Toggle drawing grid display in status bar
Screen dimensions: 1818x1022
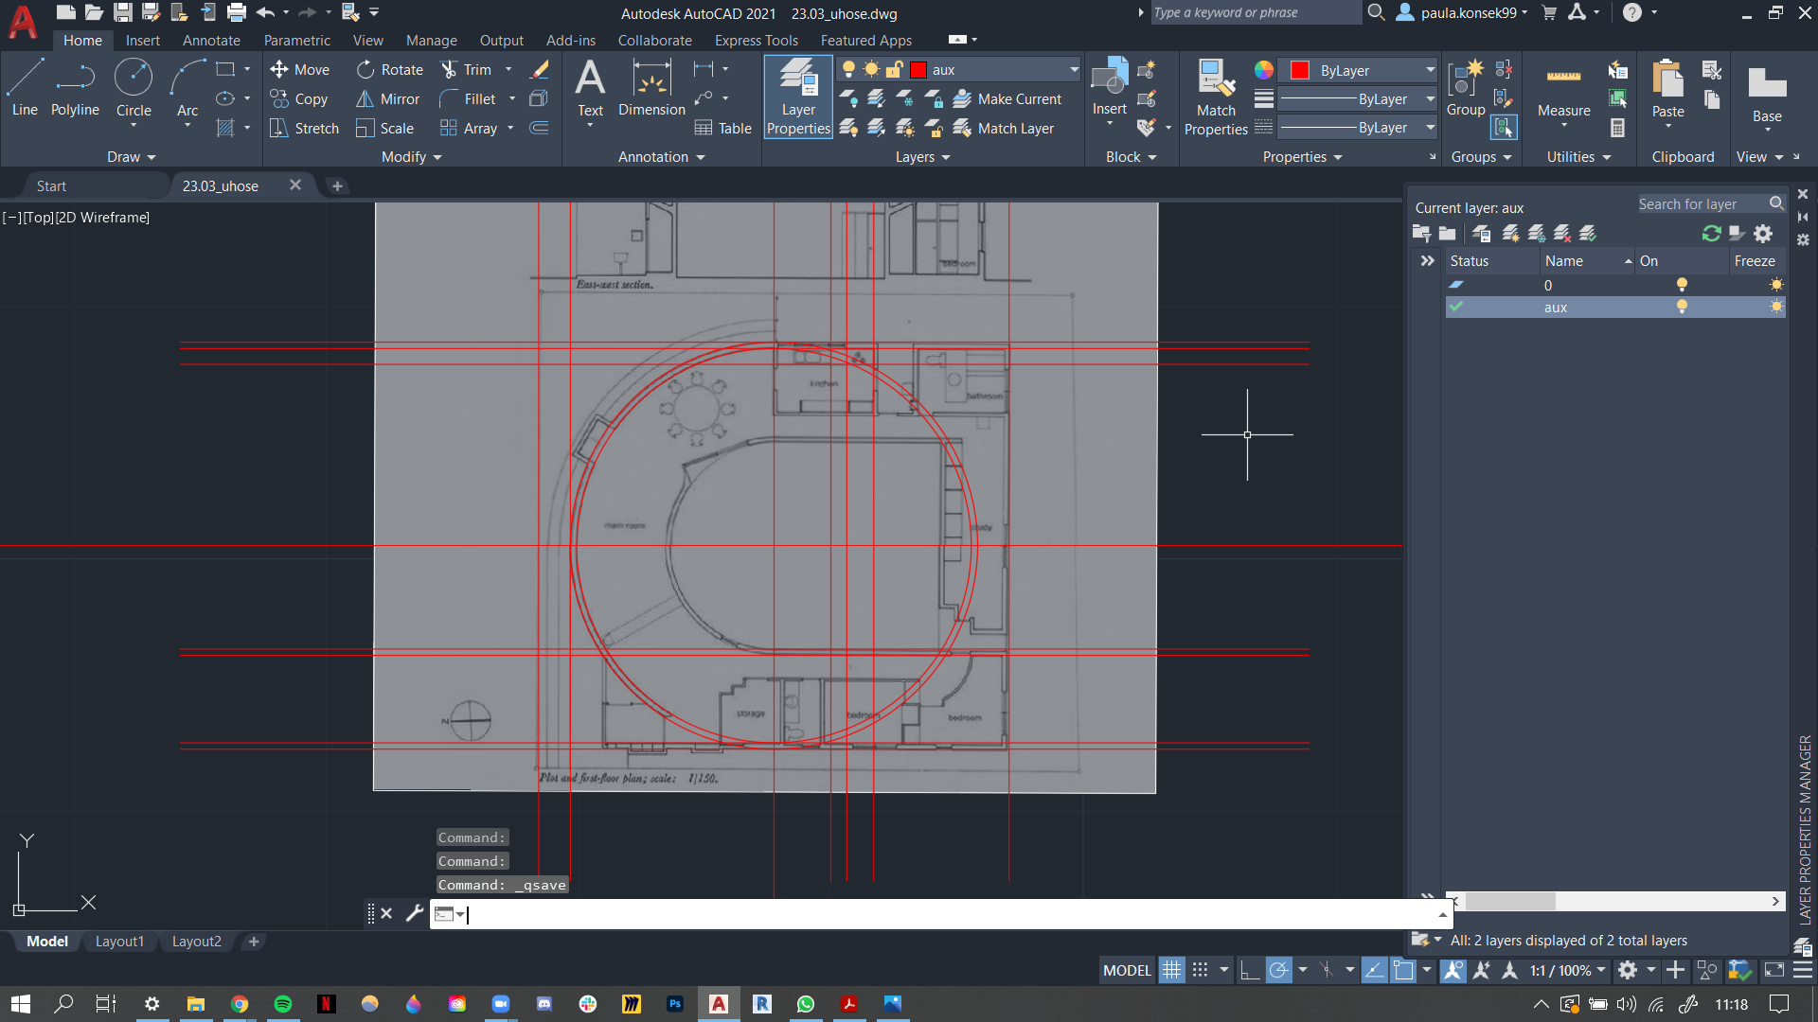point(1172,970)
